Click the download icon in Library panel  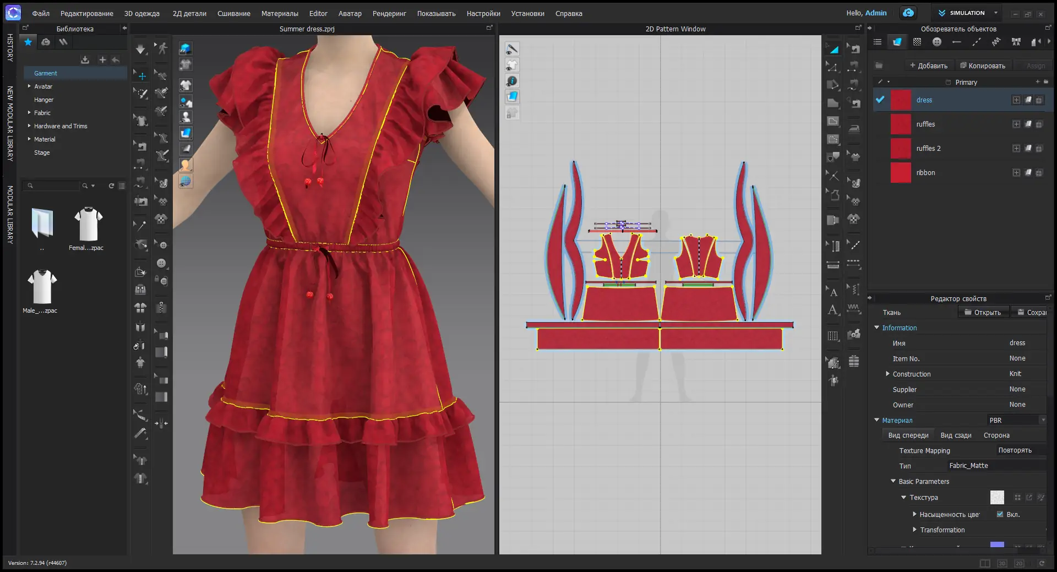[85, 59]
